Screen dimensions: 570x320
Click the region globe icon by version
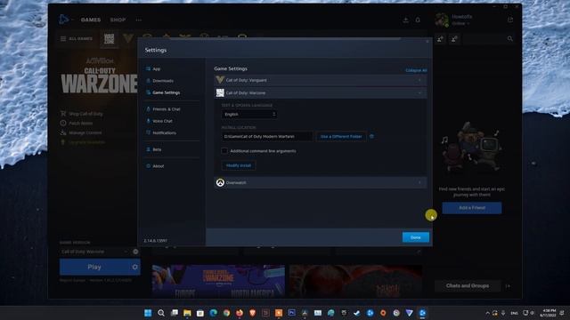(135, 252)
